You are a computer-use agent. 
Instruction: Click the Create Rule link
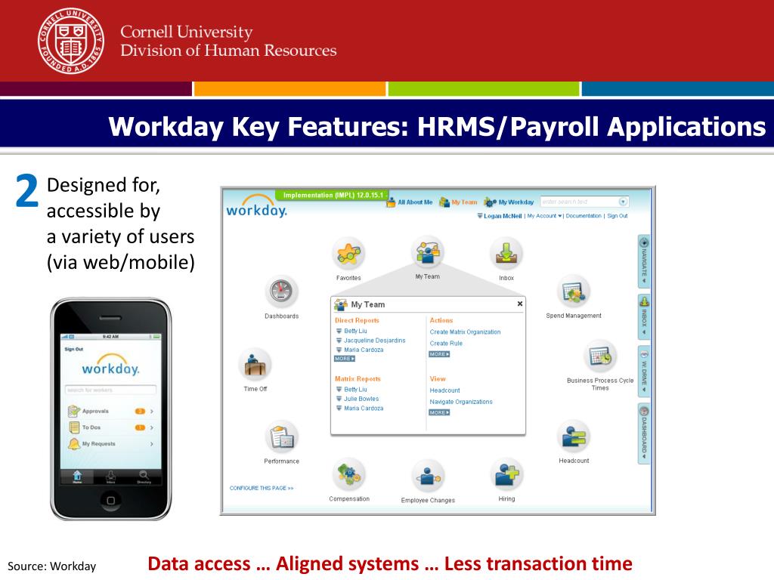tap(446, 344)
